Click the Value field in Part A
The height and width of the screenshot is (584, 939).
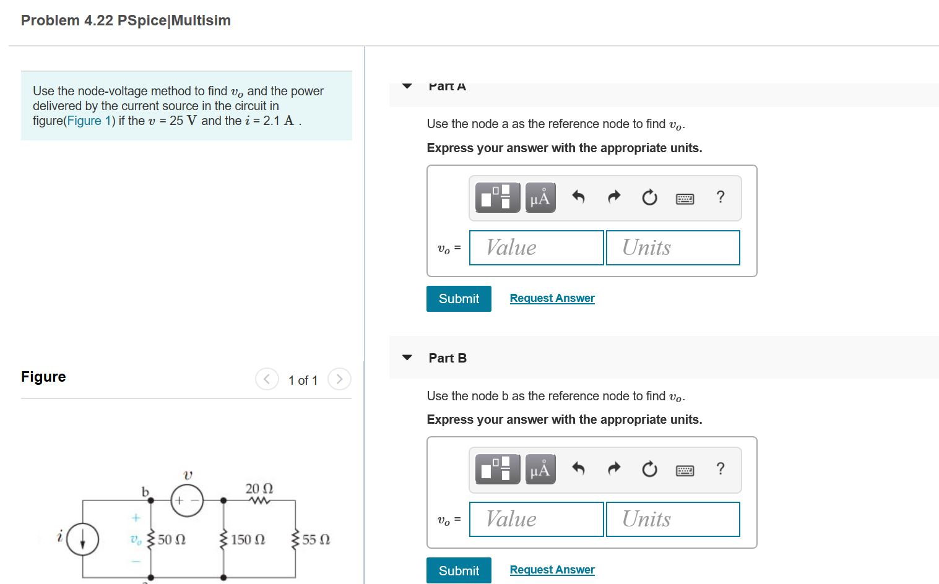click(x=536, y=247)
